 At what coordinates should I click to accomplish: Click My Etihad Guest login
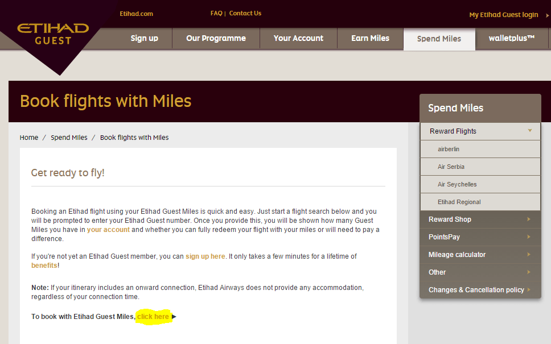pos(504,15)
